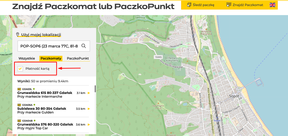Click the locker icon in Znajdź Paczkomat

[x=229, y=5]
